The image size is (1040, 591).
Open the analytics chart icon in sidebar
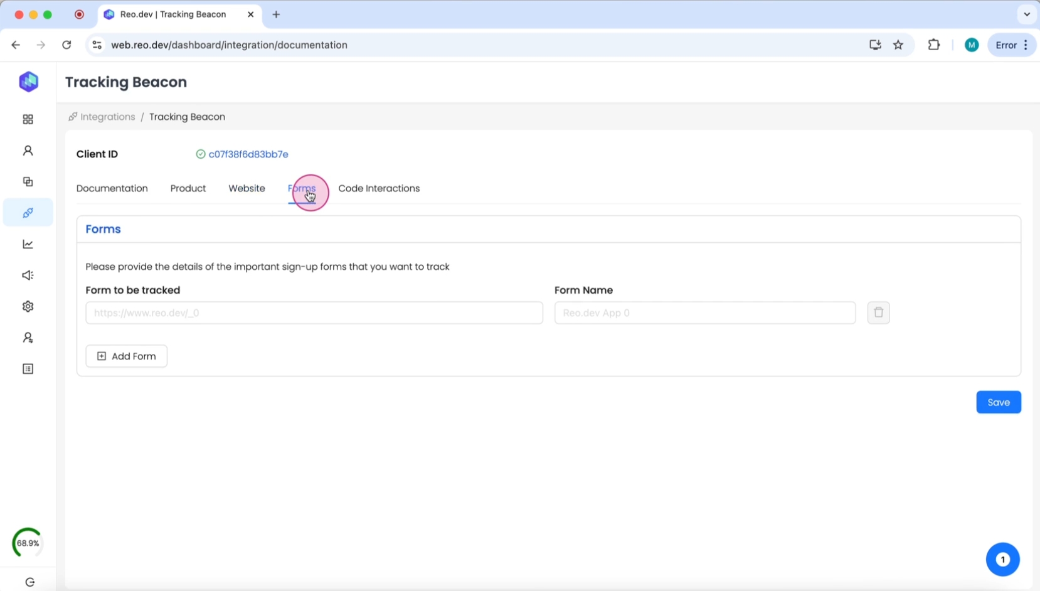coord(28,244)
